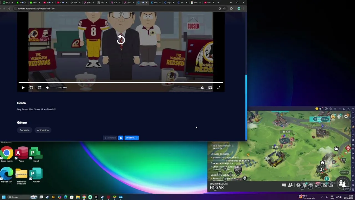The image size is (355, 200).
Task: Open Google Chrome desktop shortcut
Action: (x=7, y=154)
